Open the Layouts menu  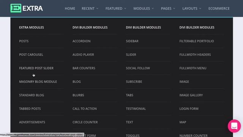(x=190, y=8)
